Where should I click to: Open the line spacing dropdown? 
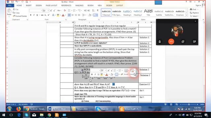click(84, 15)
